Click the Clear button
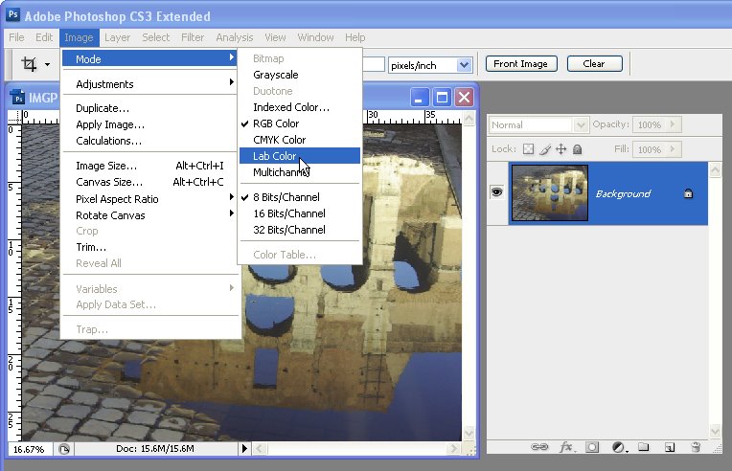The width and height of the screenshot is (732, 471). [594, 64]
